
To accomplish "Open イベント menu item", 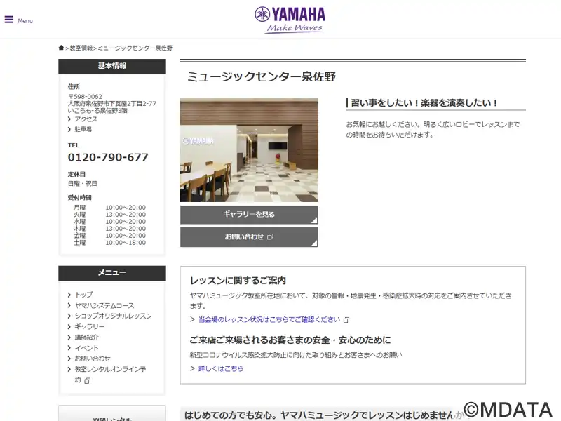I will point(86,348).
